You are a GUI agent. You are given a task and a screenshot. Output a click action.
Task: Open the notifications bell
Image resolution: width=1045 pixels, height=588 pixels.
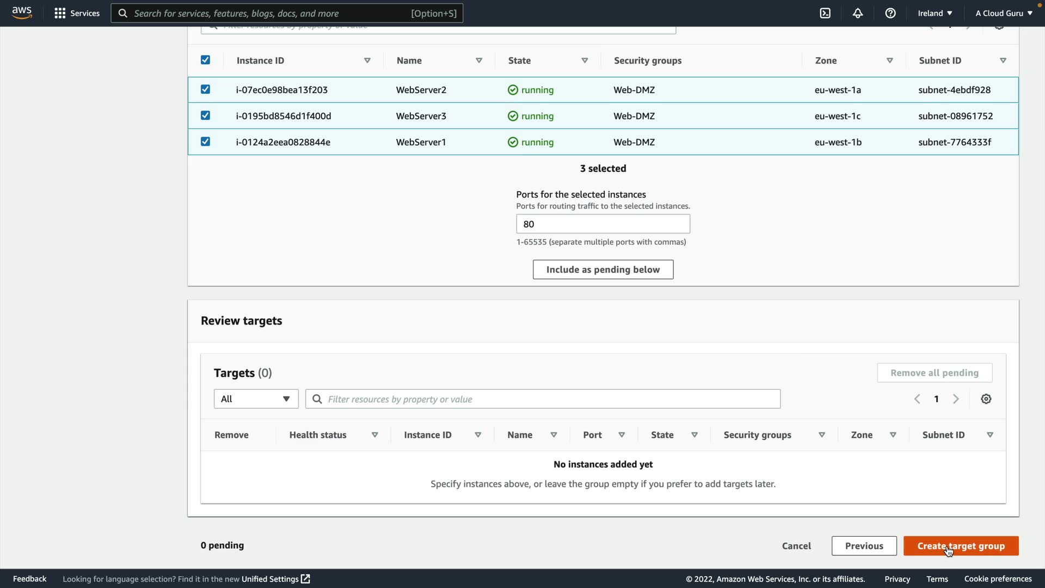click(858, 13)
